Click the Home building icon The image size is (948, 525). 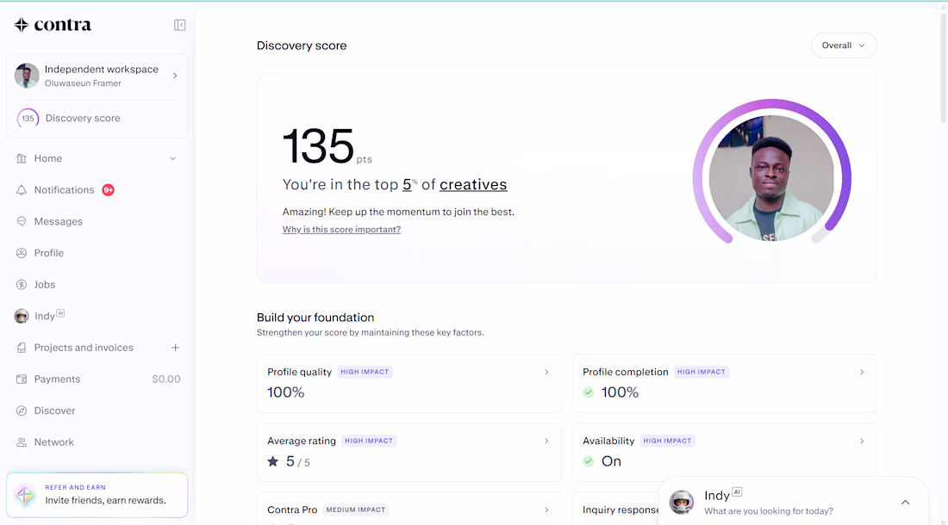pos(22,158)
